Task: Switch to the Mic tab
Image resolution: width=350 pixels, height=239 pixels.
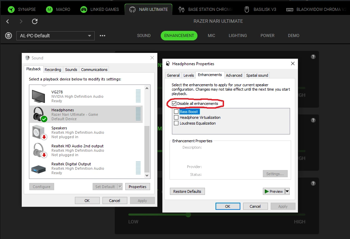Action: [211, 36]
